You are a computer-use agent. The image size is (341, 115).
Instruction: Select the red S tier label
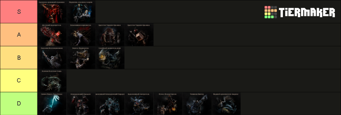pyautogui.click(x=19, y=12)
